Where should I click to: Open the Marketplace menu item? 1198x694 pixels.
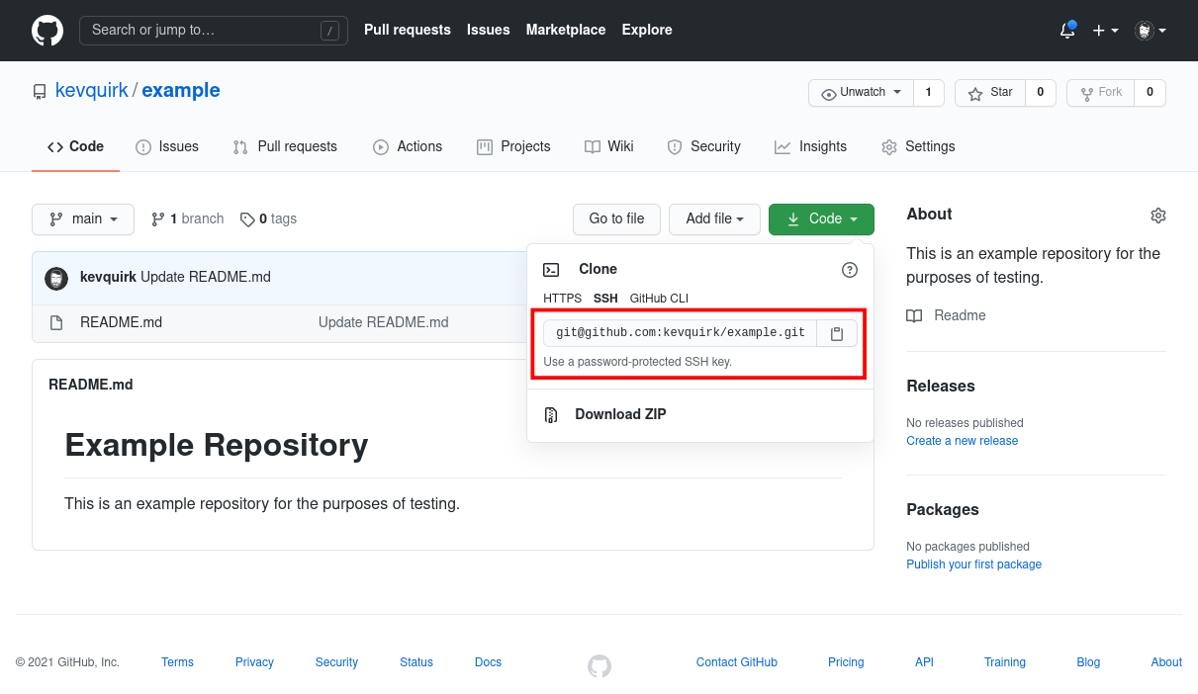565,30
